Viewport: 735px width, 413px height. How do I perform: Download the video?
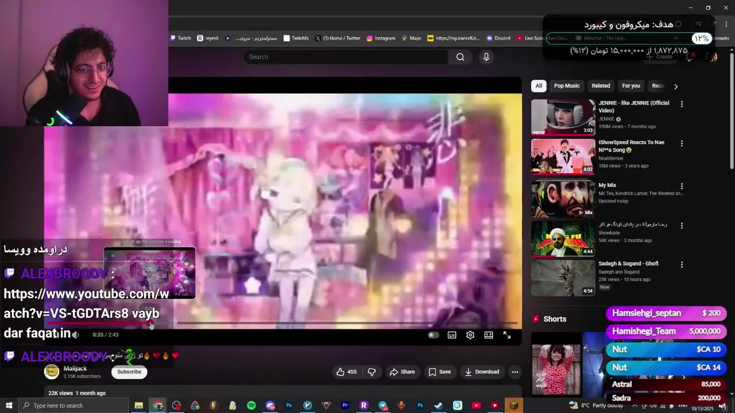point(482,372)
